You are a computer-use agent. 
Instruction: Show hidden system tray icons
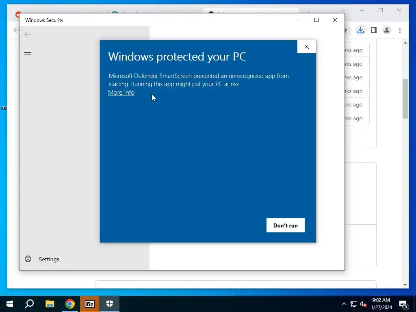[344, 304]
